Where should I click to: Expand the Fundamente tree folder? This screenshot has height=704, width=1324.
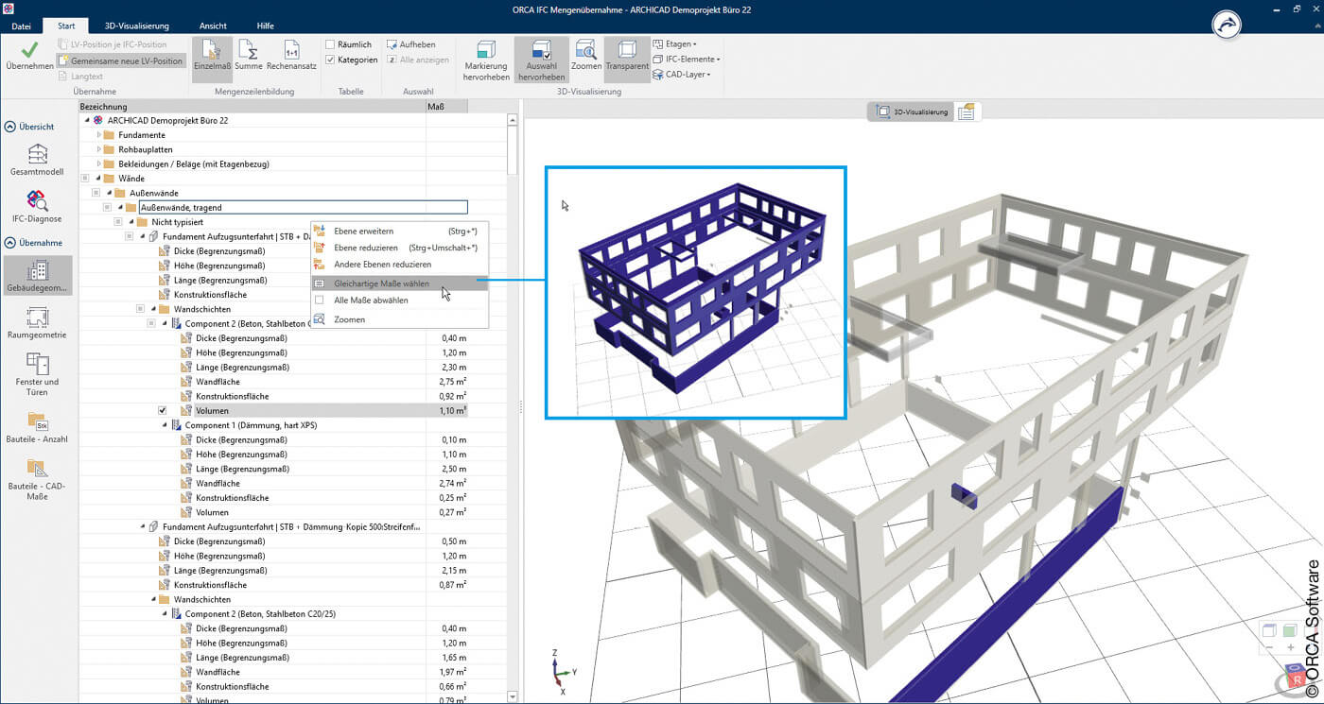(x=99, y=135)
